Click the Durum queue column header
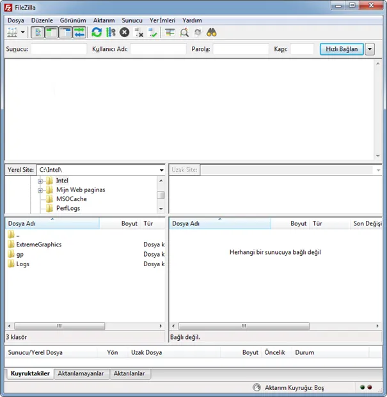This screenshot has width=387, height=397. [x=331, y=352]
